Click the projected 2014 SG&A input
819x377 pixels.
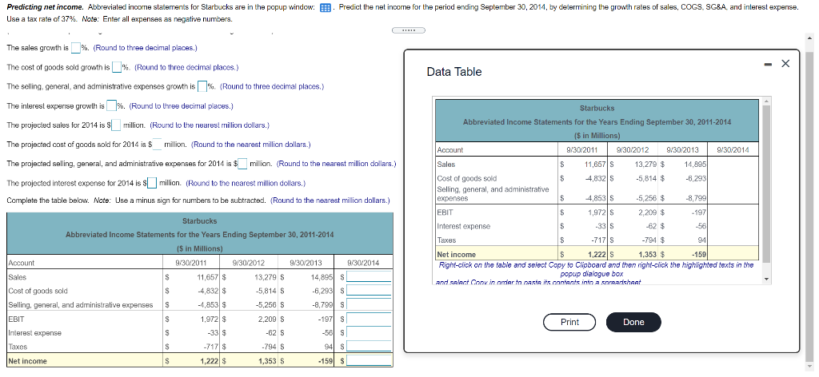click(x=244, y=165)
